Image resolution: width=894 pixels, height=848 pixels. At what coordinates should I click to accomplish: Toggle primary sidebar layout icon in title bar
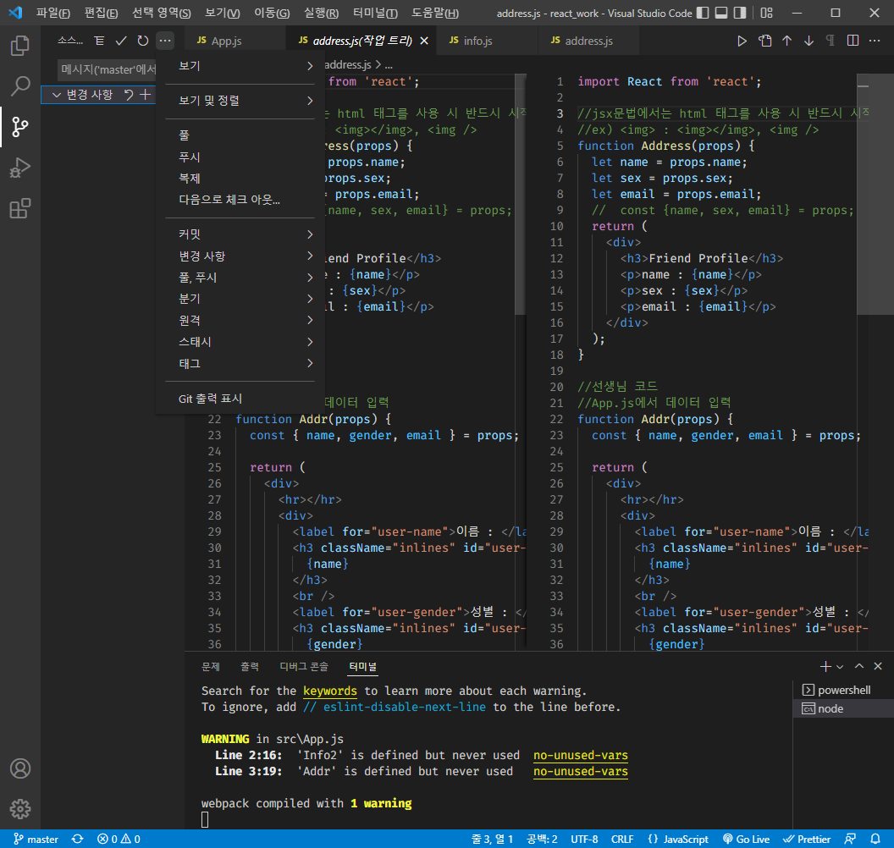703,13
